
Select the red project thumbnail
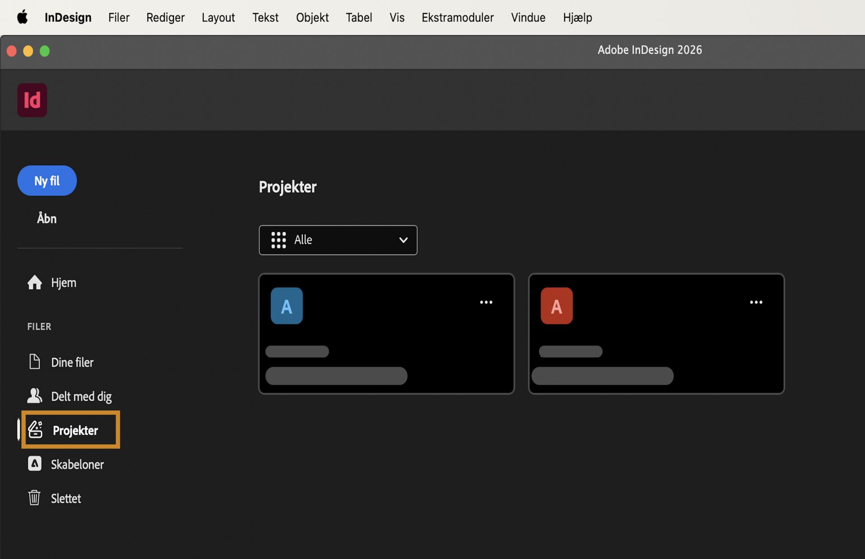click(556, 305)
